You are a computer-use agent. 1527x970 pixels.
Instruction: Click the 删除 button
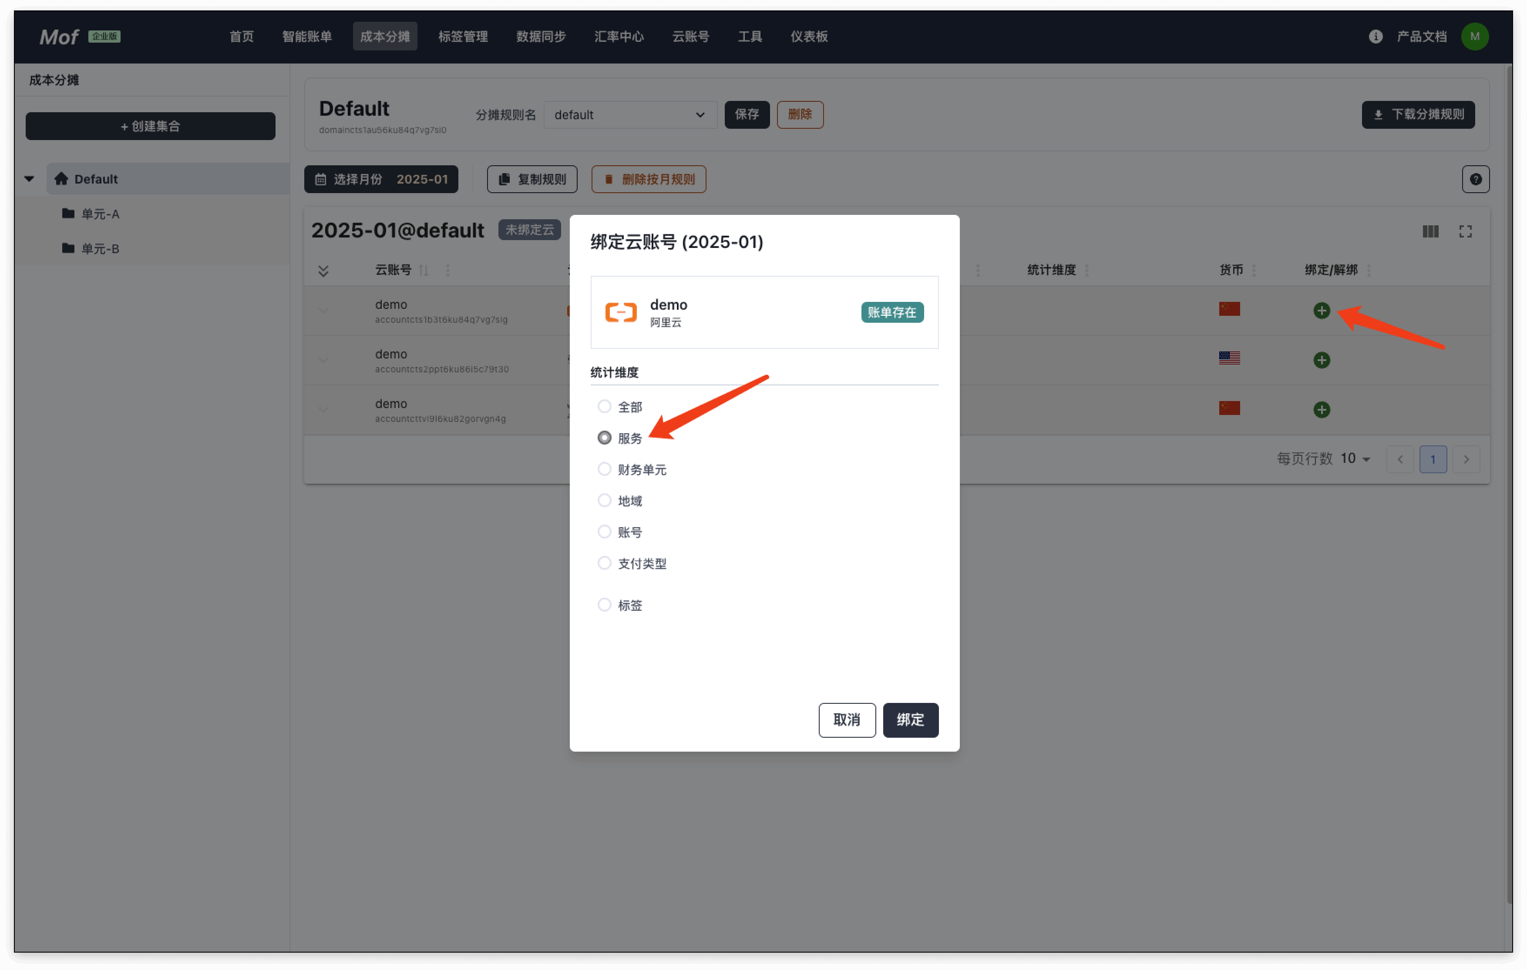800,115
